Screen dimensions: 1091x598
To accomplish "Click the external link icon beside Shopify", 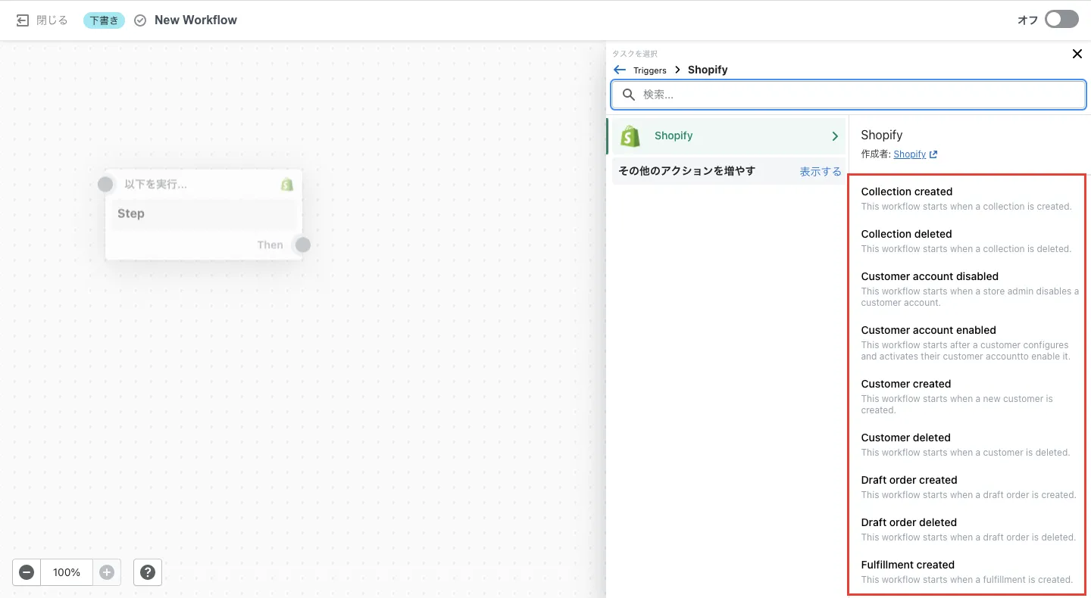I will (933, 154).
